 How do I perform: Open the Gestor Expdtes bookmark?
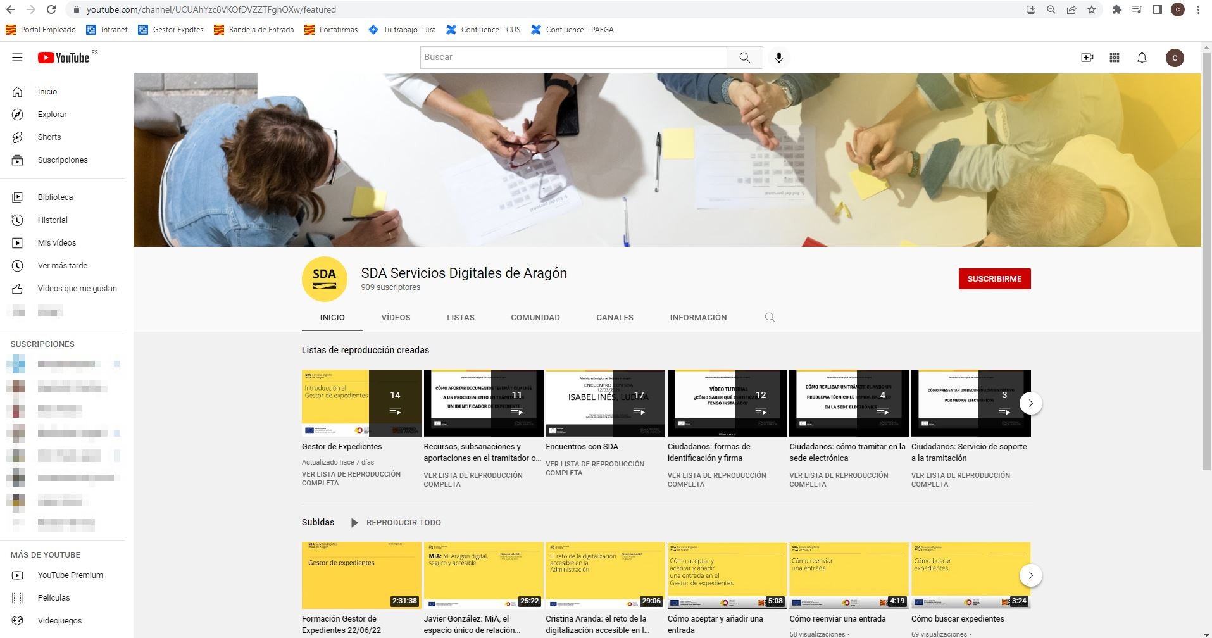pyautogui.click(x=171, y=30)
